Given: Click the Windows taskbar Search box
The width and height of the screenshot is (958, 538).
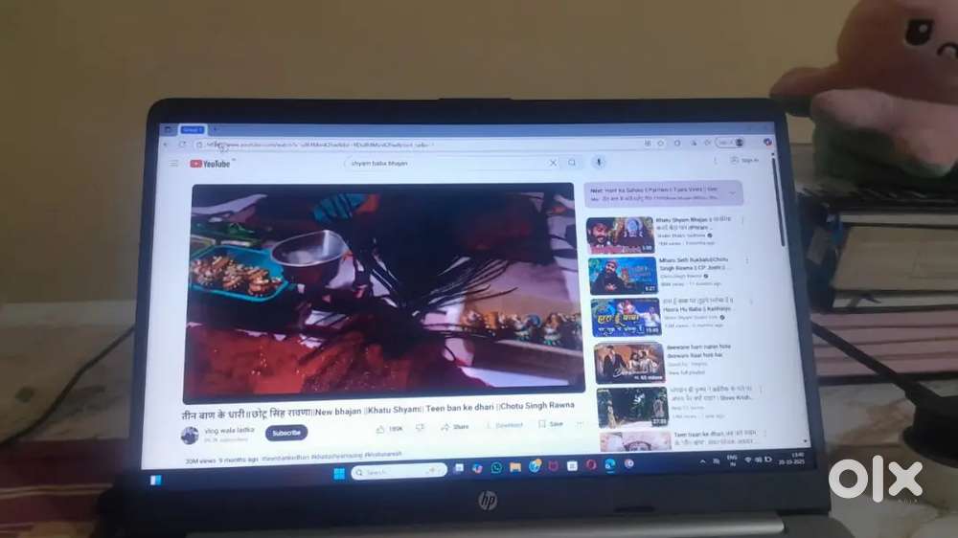Looking at the screenshot, I should pyautogui.click(x=399, y=472).
